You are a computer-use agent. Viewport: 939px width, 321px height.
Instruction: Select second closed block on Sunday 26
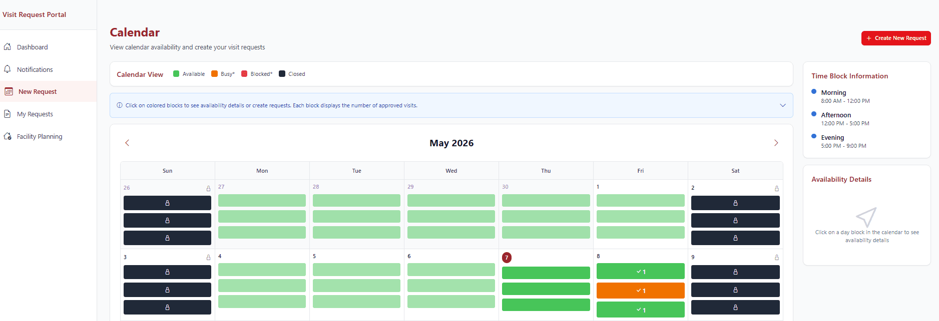pos(167,220)
